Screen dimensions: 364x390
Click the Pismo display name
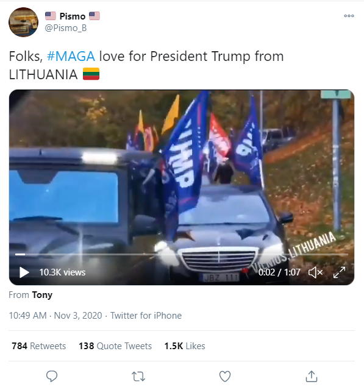coord(73,16)
